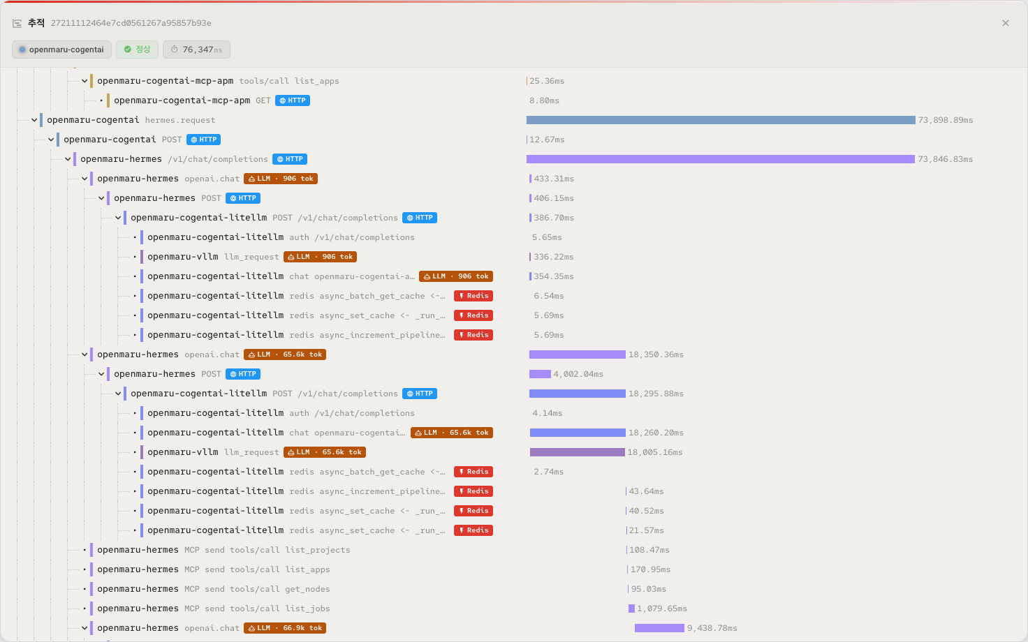This screenshot has width=1028, height=642.
Task: Collapse the openmaru-hermes openai.chat 906 tok span
Action: [x=85, y=179]
